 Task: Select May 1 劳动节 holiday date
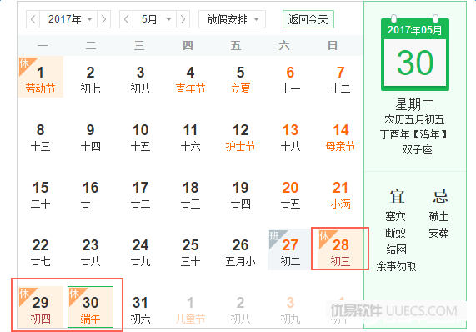(41, 77)
